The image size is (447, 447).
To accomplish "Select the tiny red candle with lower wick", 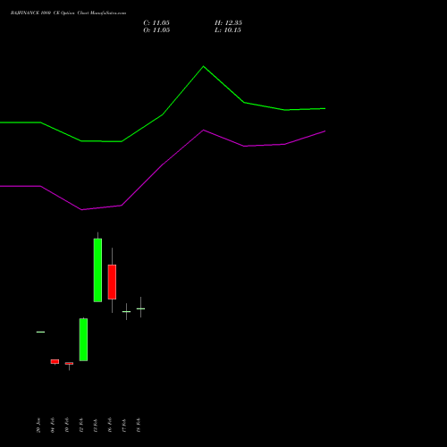I will tap(69, 364).
